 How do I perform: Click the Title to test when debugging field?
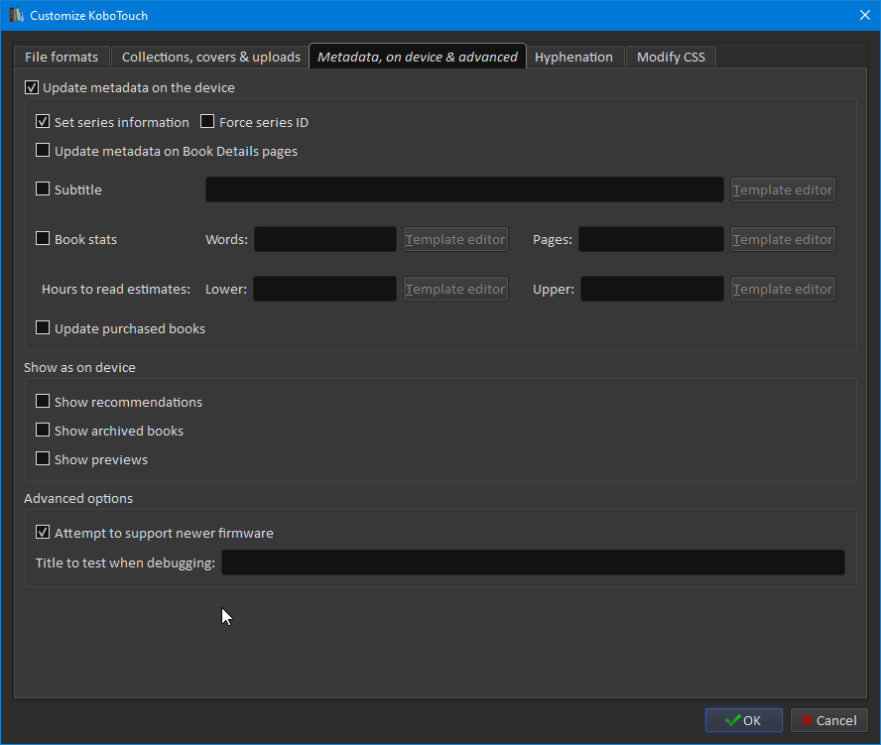click(x=533, y=562)
